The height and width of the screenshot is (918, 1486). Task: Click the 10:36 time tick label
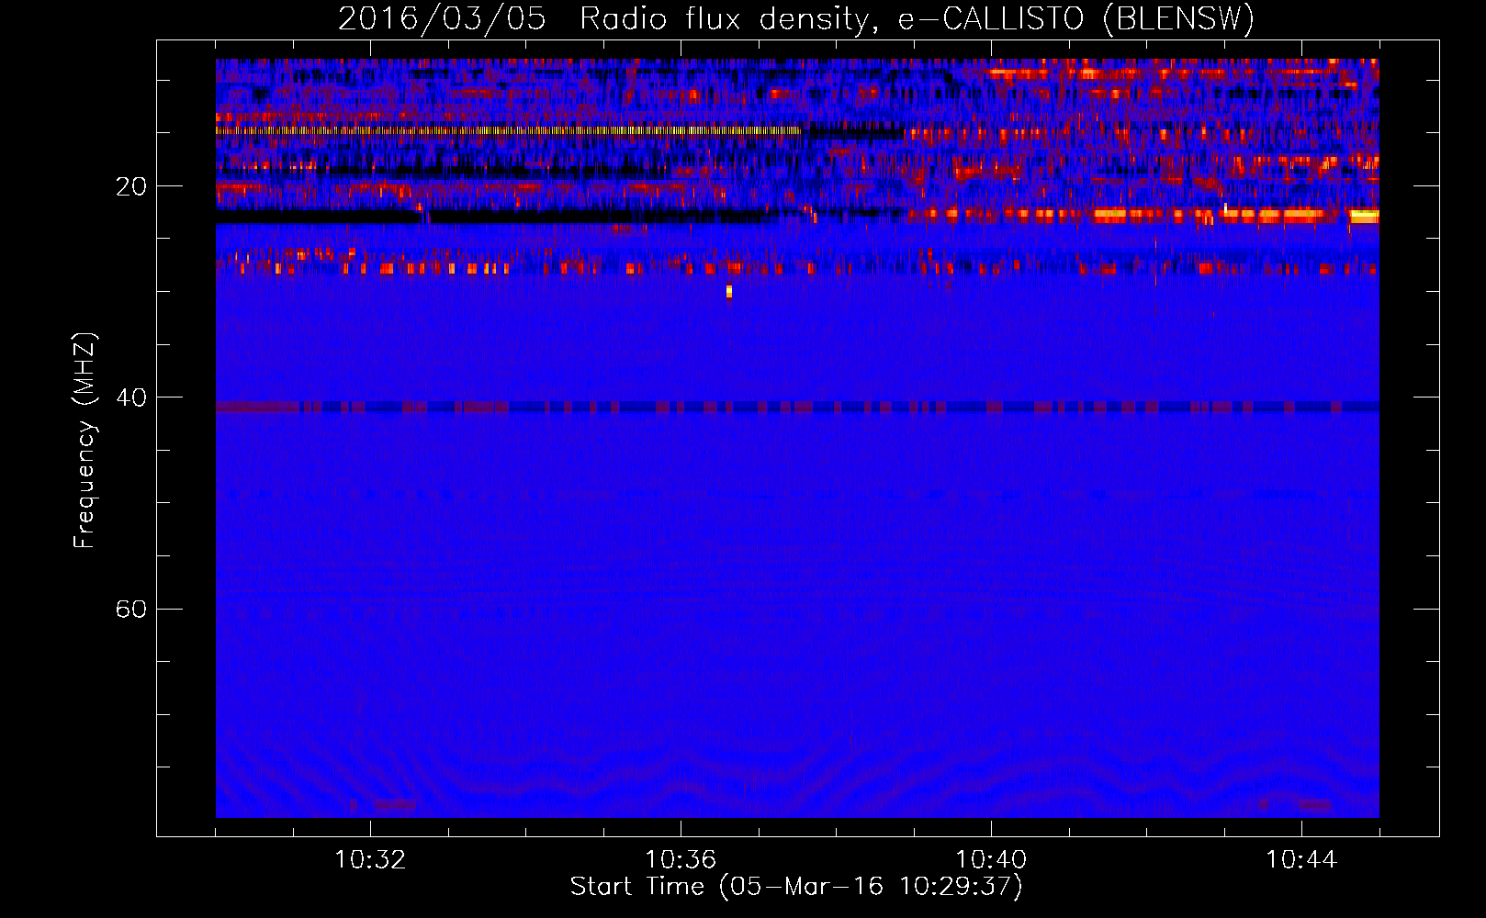pos(681,860)
